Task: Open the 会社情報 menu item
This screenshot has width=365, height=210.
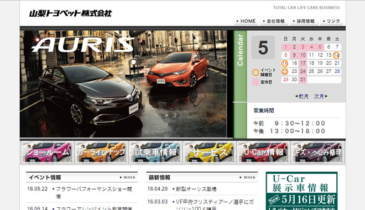Action: pyautogui.click(x=274, y=21)
